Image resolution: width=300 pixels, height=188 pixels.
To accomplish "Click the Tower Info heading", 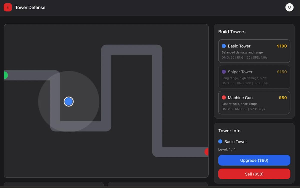I will pyautogui.click(x=229, y=131).
